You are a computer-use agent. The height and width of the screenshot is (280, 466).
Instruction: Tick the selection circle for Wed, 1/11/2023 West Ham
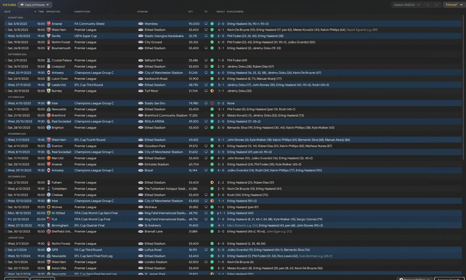coord(6,140)
